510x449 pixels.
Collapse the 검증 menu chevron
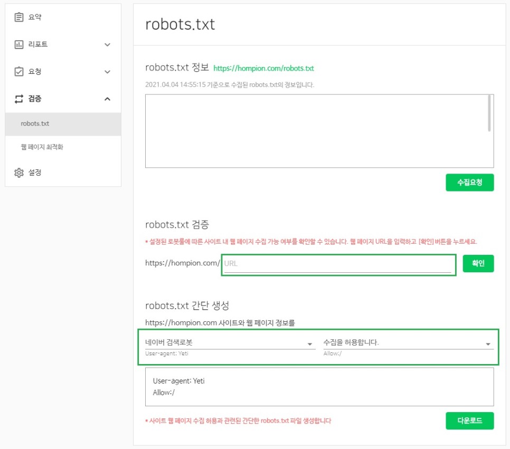click(x=108, y=99)
